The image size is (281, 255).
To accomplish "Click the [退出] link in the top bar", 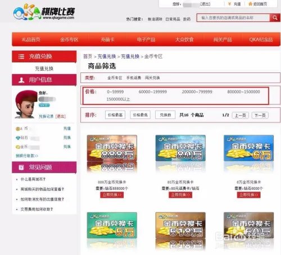I will [x=205, y=4].
